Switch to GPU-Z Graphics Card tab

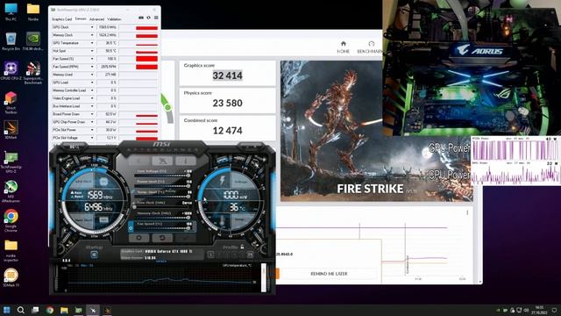click(62, 19)
